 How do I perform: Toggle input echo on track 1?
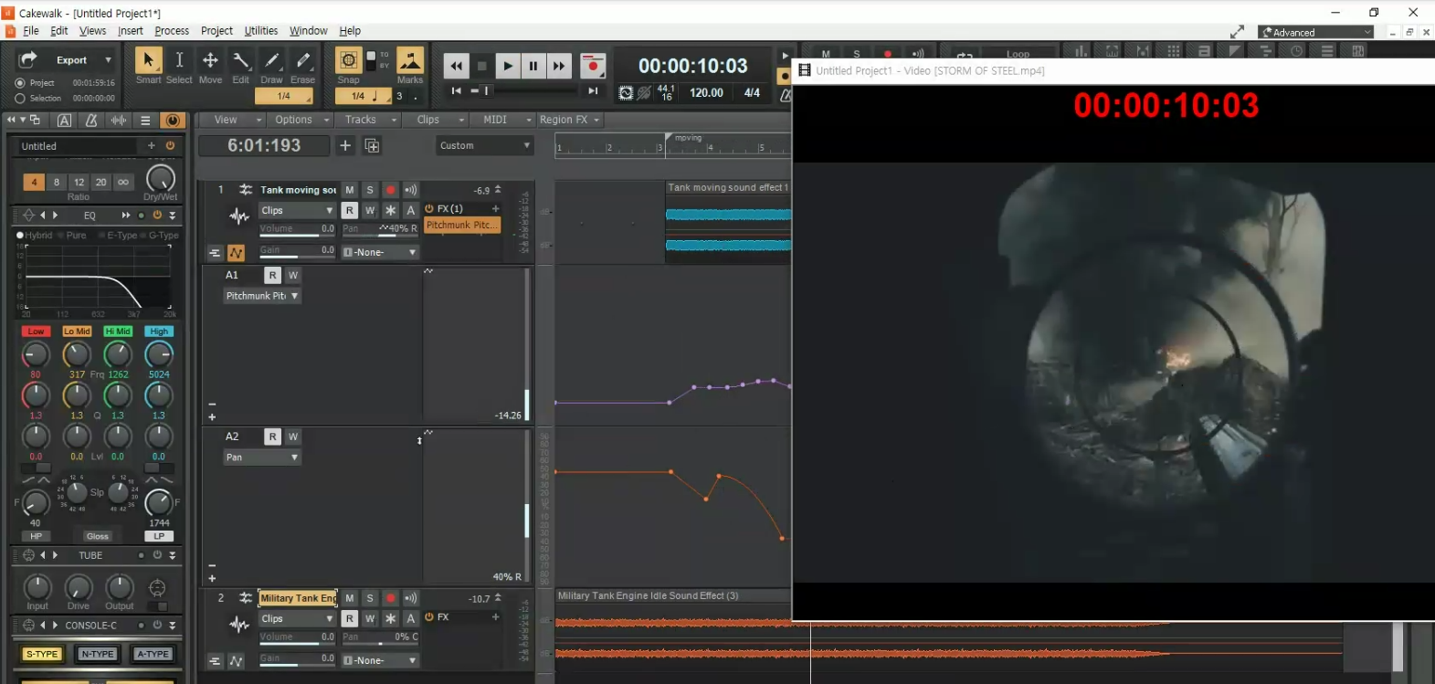(410, 190)
